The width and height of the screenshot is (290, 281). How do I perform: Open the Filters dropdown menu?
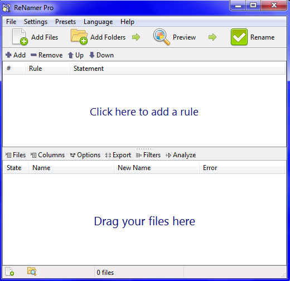pos(148,155)
